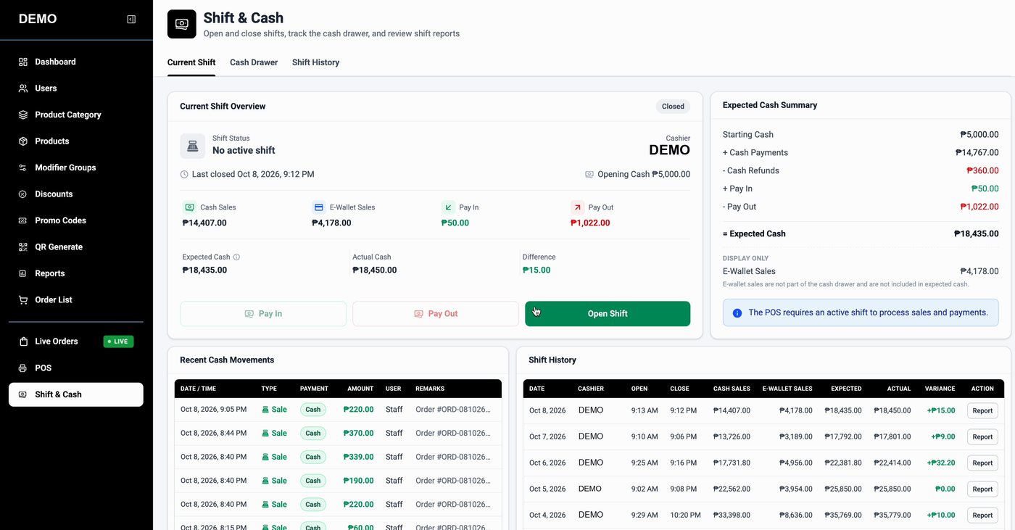This screenshot has height=530, width=1015.
Task: Click the Shift & Cash sidebar icon
Action: pyautogui.click(x=23, y=394)
